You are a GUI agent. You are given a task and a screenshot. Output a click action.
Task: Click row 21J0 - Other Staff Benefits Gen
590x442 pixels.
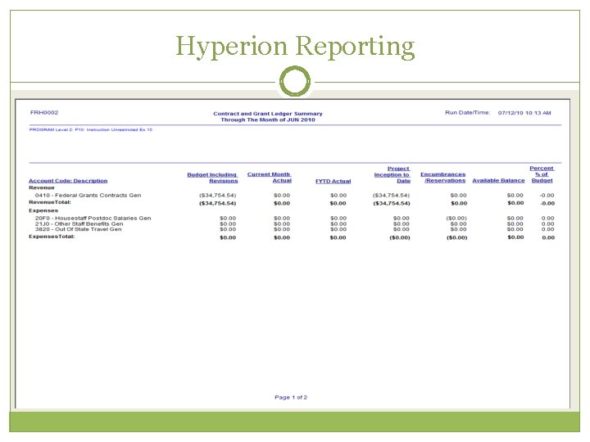79,223
